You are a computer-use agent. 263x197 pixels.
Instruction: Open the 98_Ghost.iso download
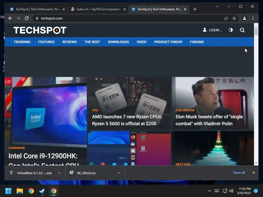(83, 173)
